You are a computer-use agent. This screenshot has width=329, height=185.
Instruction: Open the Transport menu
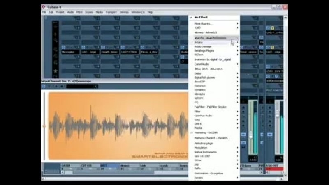pyautogui.click(x=111, y=12)
